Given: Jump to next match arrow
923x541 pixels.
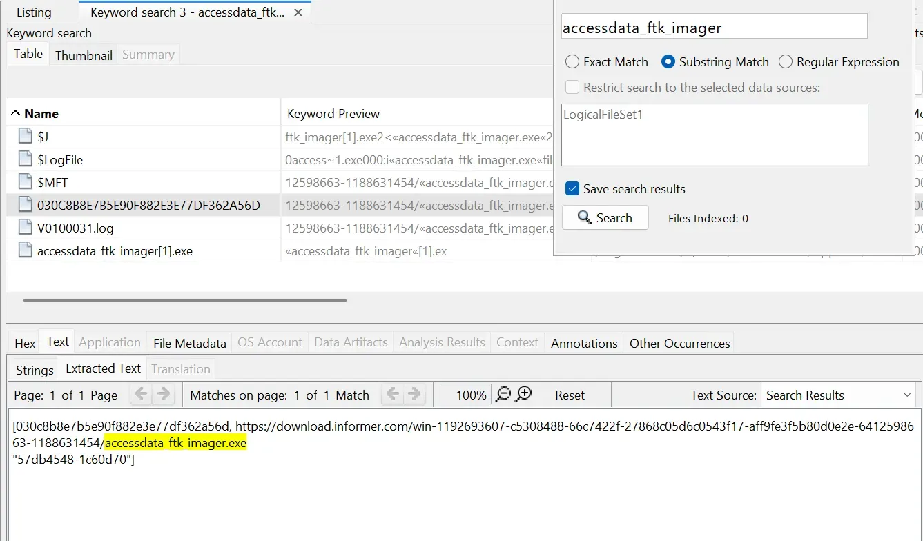Looking at the screenshot, I should pos(414,394).
